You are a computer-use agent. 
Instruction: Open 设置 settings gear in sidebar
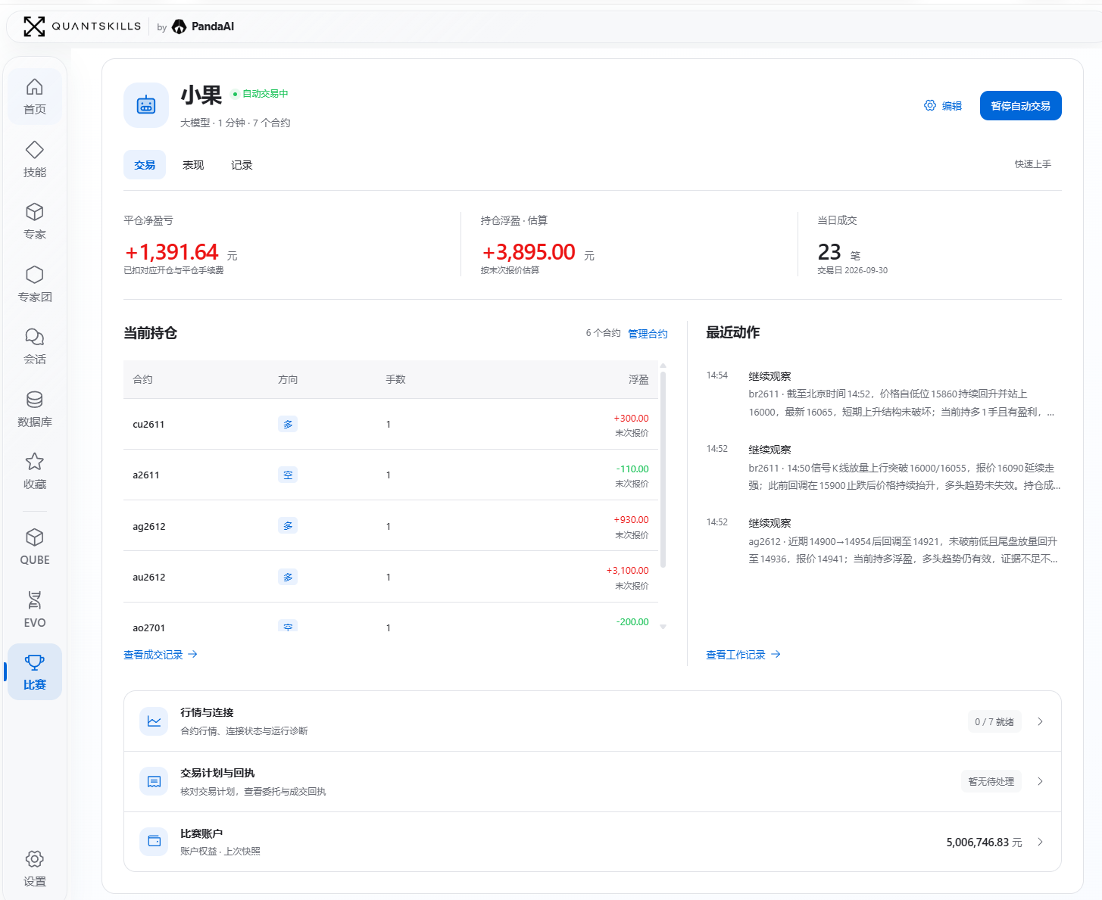[35, 868]
